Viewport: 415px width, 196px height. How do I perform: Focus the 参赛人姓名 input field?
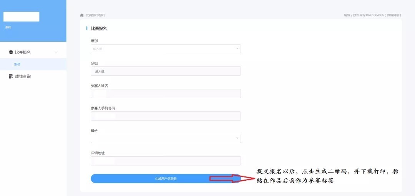pyautogui.click(x=166, y=94)
